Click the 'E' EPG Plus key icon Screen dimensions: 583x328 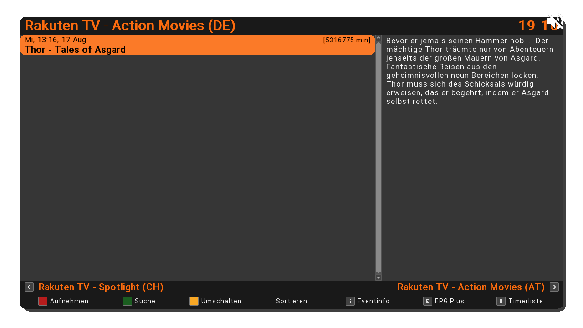427,301
